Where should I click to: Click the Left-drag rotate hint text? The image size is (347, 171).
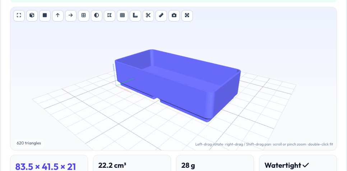coord(264,144)
